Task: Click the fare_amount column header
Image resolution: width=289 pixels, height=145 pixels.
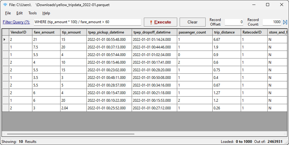Action: [46, 32]
